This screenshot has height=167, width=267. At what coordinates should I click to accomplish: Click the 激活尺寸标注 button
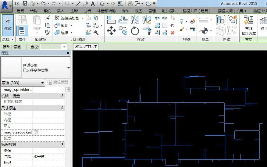pyautogui.click(x=86, y=47)
